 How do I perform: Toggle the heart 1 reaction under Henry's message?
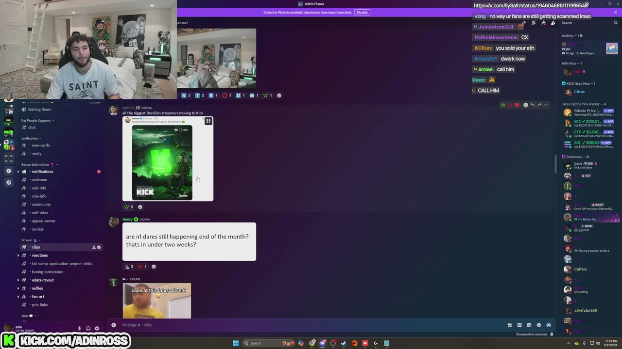142,267
